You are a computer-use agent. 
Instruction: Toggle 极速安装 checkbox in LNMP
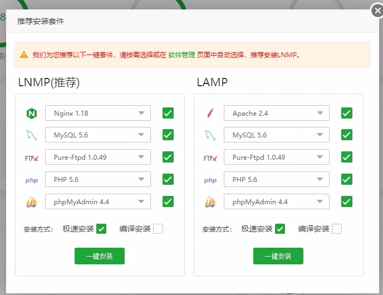[101, 229]
